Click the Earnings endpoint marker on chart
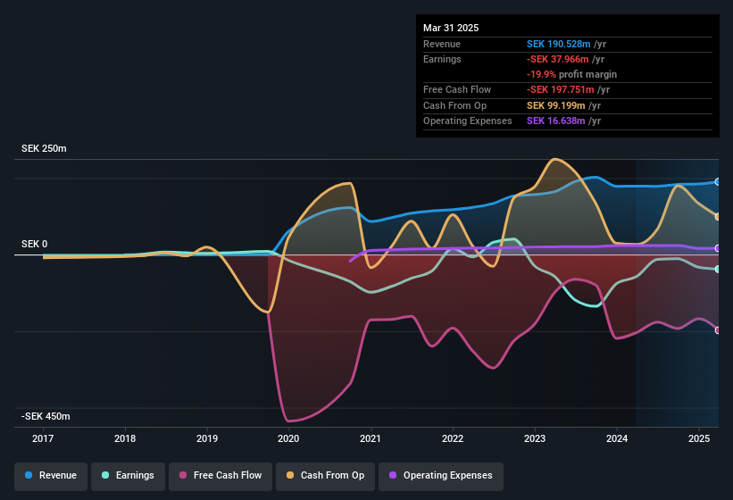Screen dimensions: 733x500 [x=718, y=269]
